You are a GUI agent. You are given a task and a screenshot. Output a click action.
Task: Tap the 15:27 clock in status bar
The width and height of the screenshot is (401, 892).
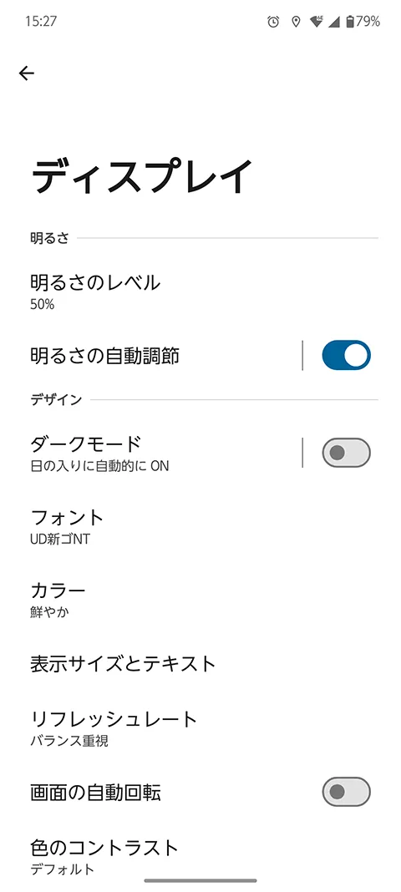pos(41,22)
